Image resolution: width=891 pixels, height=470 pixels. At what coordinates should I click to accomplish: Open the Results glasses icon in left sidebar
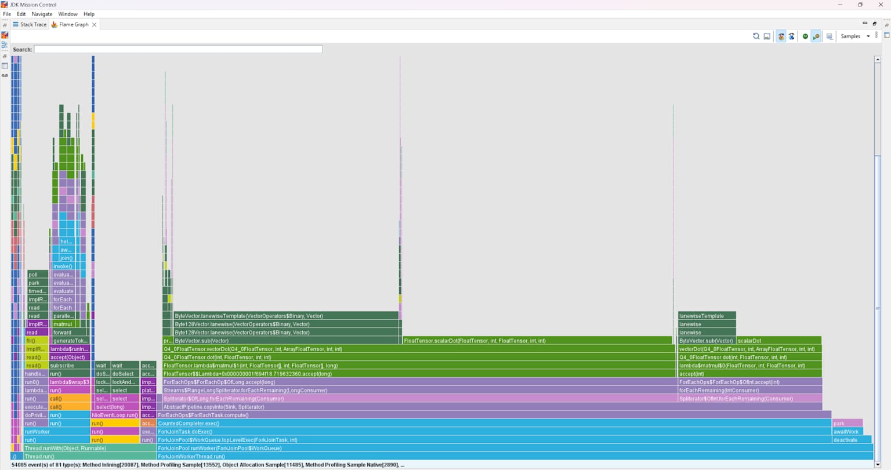(5, 75)
